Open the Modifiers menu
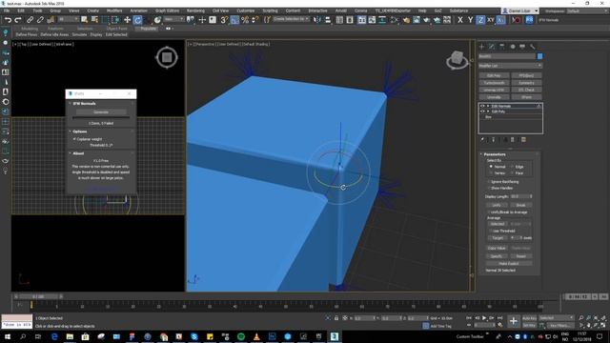 (x=114, y=10)
